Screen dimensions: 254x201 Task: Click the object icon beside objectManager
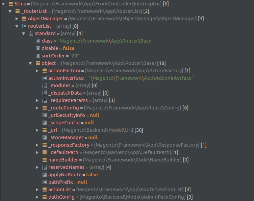24,19
